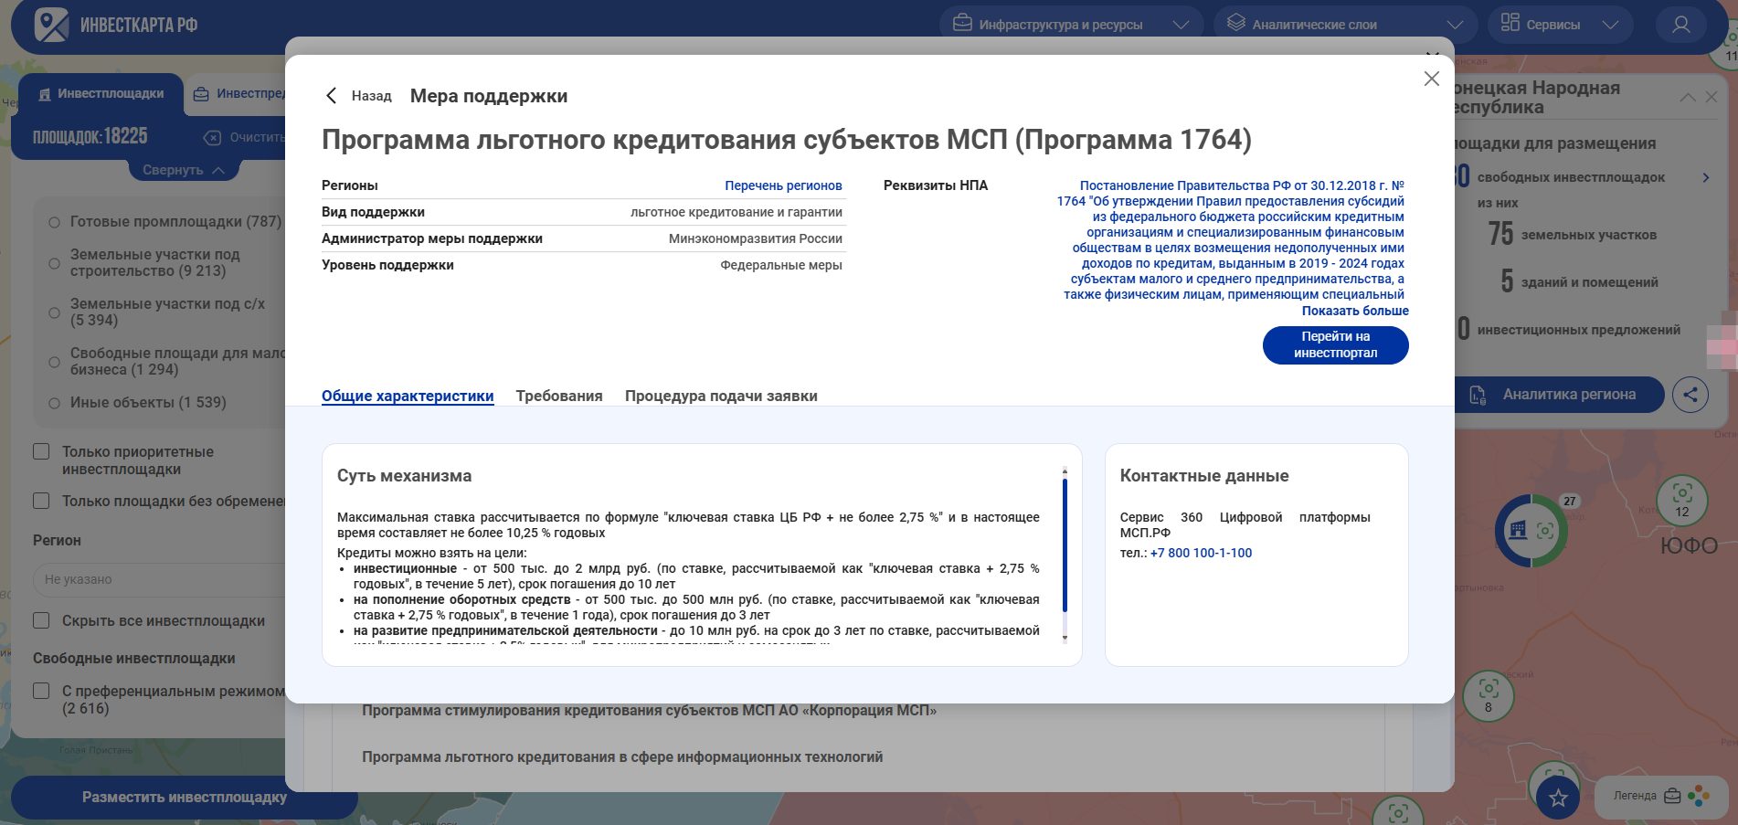
Task: Click the briefcase icon in Инфраструктура и ресурсы
Action: pyautogui.click(x=962, y=23)
